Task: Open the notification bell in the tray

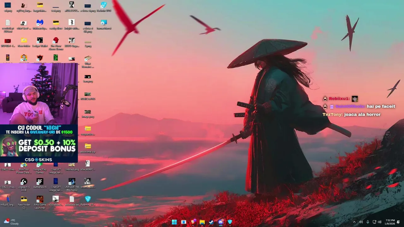Action: pyautogui.click(x=398, y=222)
